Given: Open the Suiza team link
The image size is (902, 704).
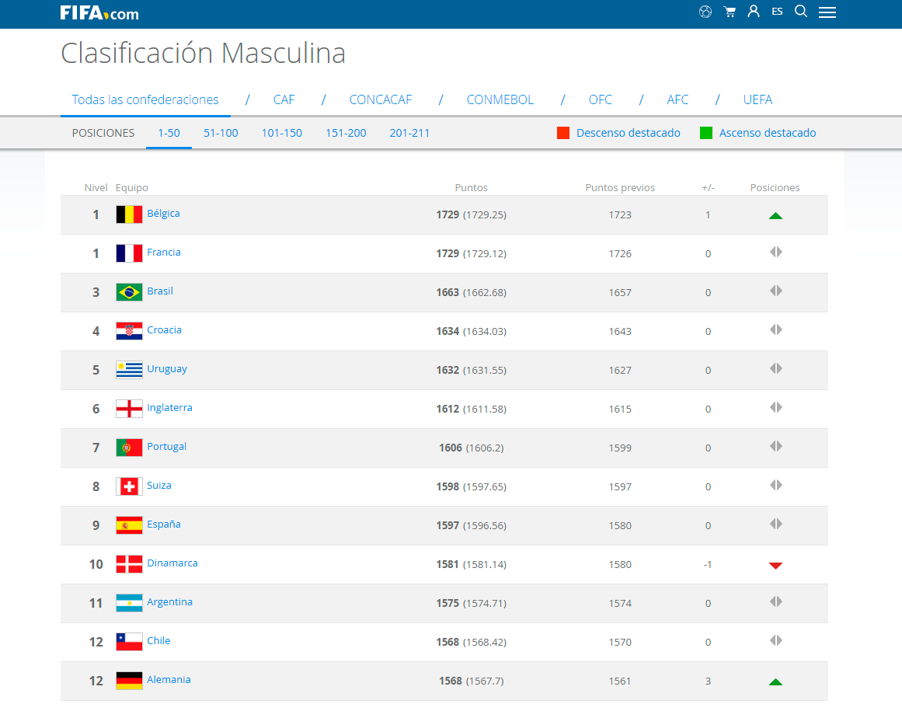Looking at the screenshot, I should click(x=158, y=486).
